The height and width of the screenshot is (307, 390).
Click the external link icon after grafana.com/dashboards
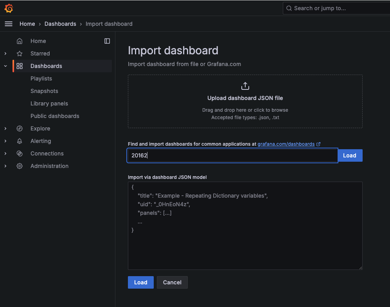pos(318,144)
